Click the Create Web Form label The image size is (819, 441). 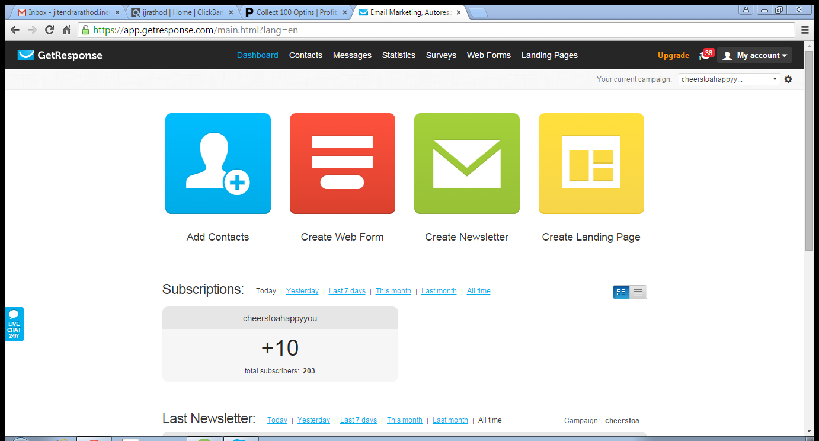[343, 237]
